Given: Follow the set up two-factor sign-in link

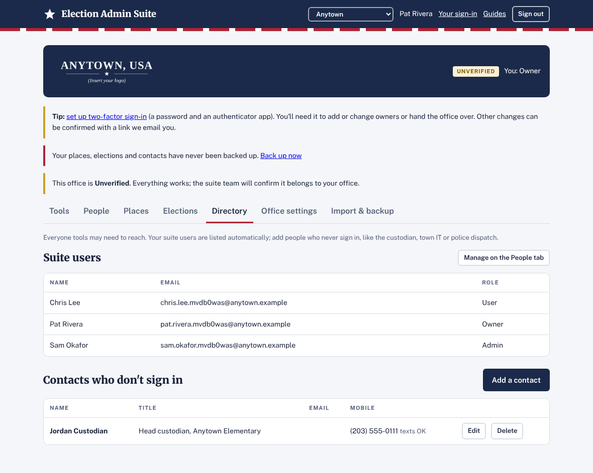Looking at the screenshot, I should click(x=106, y=117).
